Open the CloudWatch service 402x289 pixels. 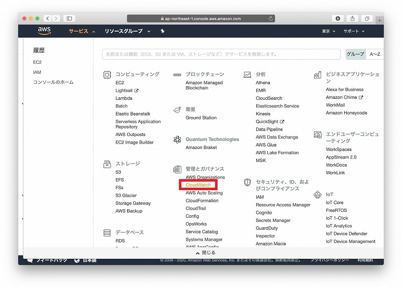click(198, 185)
